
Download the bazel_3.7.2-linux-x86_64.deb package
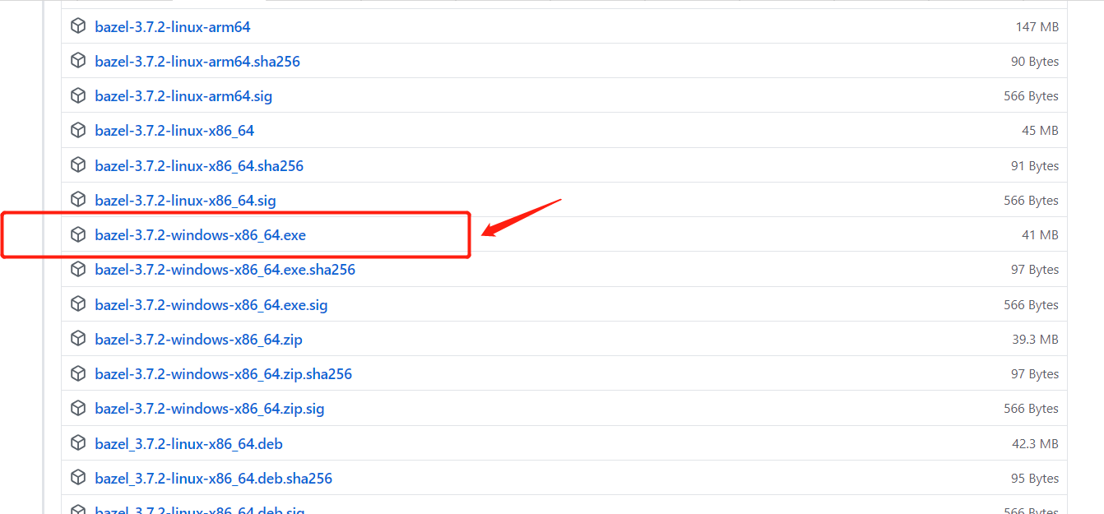tap(188, 443)
